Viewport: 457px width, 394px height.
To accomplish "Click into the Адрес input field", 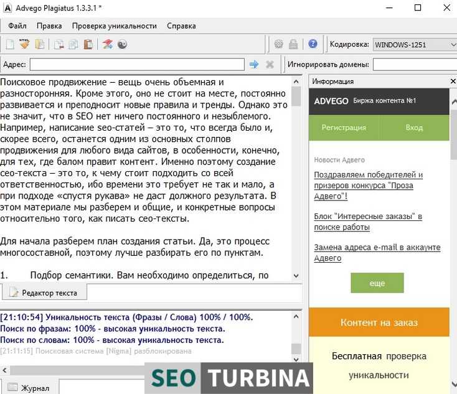I will [137, 64].
